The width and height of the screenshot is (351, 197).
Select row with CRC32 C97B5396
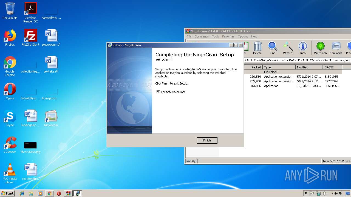tap(293, 81)
